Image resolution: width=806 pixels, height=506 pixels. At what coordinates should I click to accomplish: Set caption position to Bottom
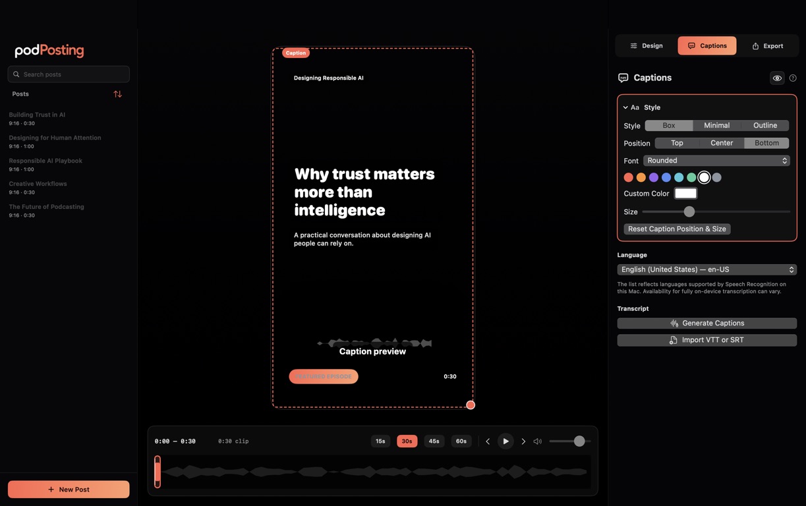point(766,143)
